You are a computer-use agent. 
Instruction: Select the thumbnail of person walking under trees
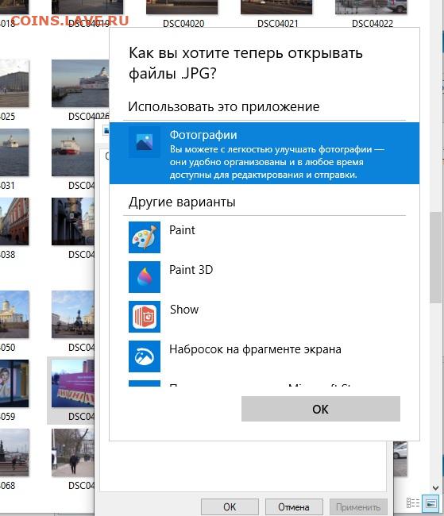click(72, 452)
